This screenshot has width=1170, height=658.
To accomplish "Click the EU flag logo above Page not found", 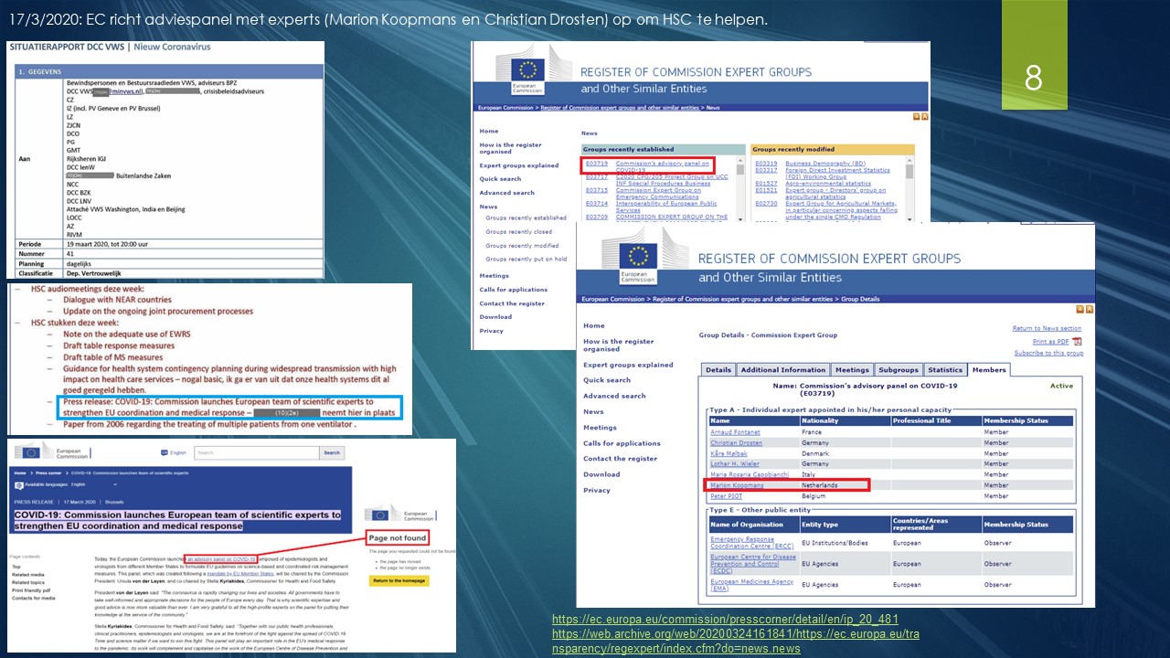I will (x=378, y=515).
